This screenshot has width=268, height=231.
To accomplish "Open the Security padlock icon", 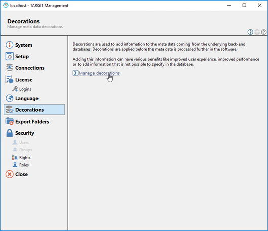I will tap(10, 133).
